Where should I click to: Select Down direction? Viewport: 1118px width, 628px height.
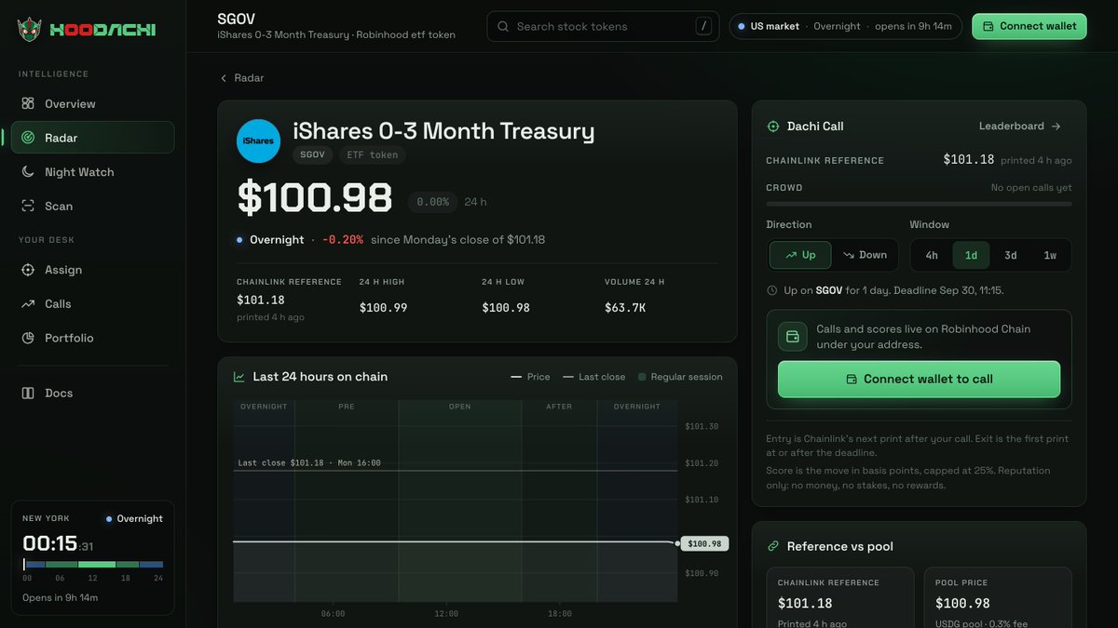865,255
